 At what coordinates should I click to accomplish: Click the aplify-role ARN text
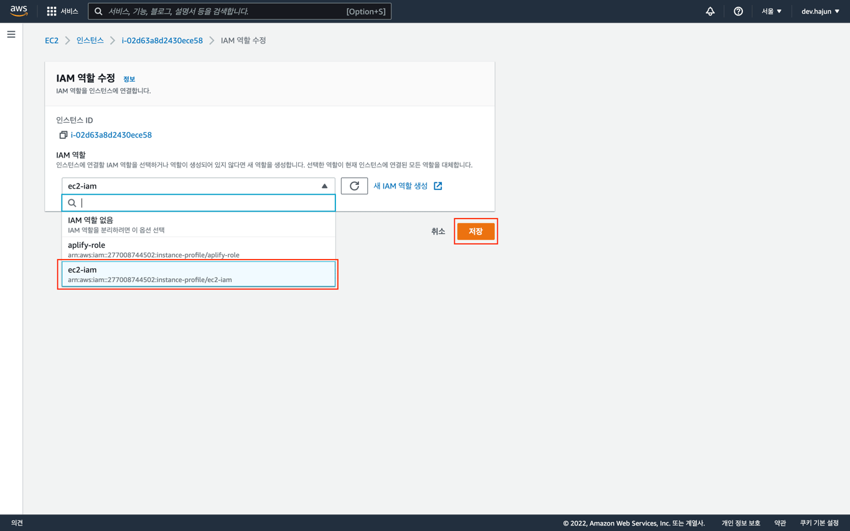tap(154, 255)
